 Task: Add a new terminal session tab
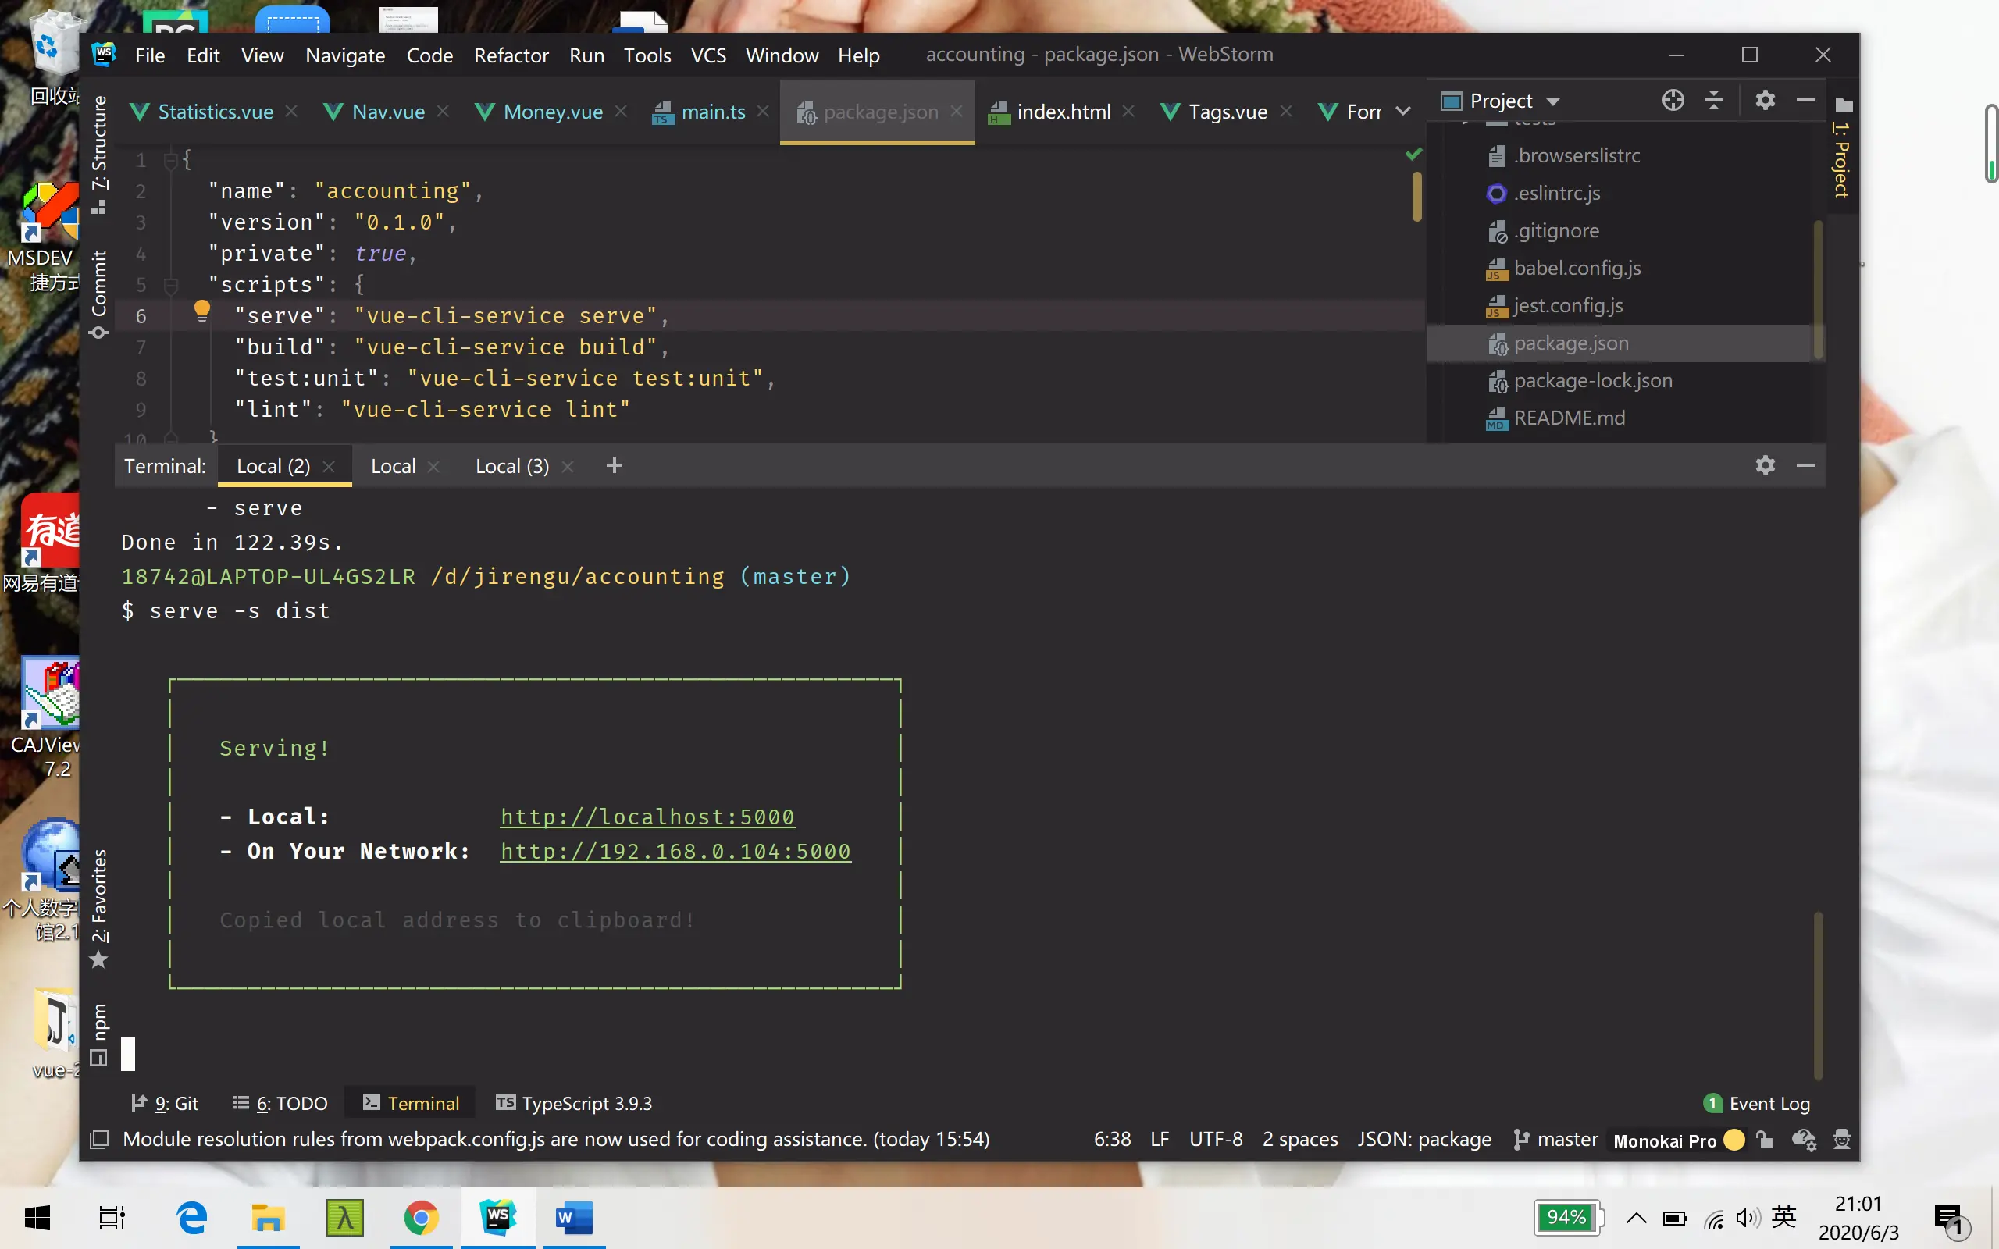pos(614,466)
